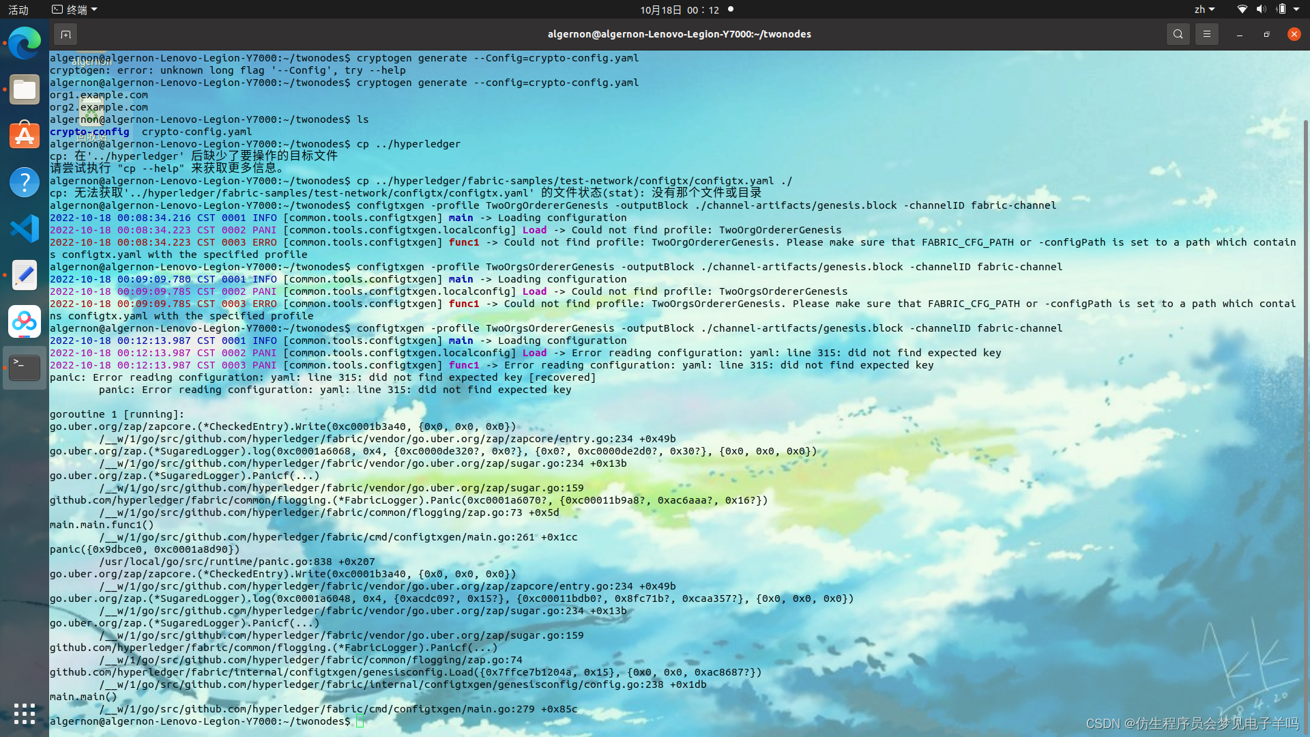1310x737 pixels.
Task: Click the terminal command prompt cursor
Action: click(x=360, y=721)
